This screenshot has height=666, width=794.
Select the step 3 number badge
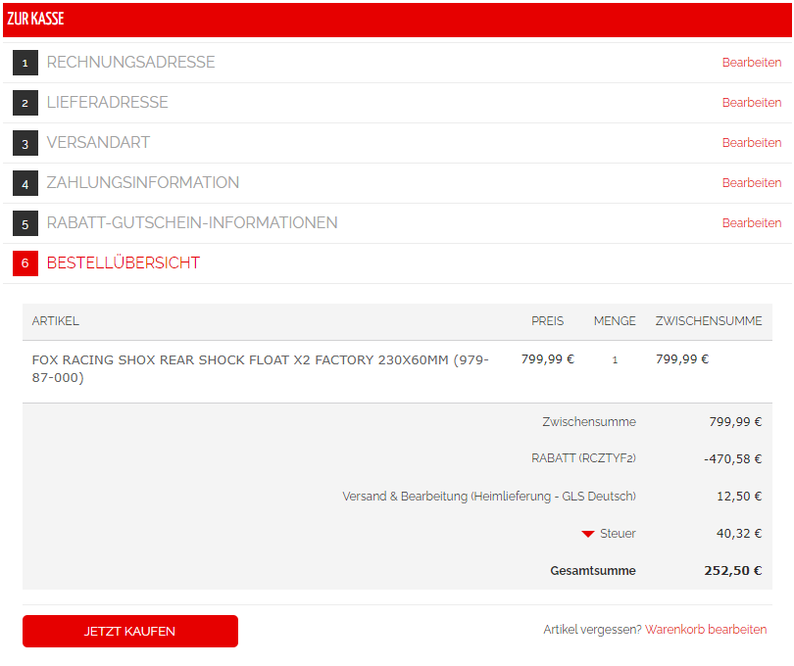click(25, 143)
